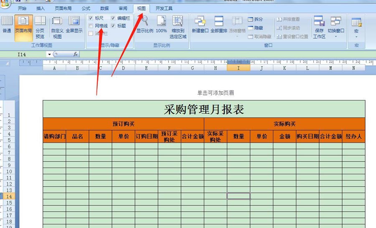Image resolution: width=376 pixels, height=228 pixels.
Task: Enable the 网格线 gridlines checkbox
Action: click(x=91, y=26)
